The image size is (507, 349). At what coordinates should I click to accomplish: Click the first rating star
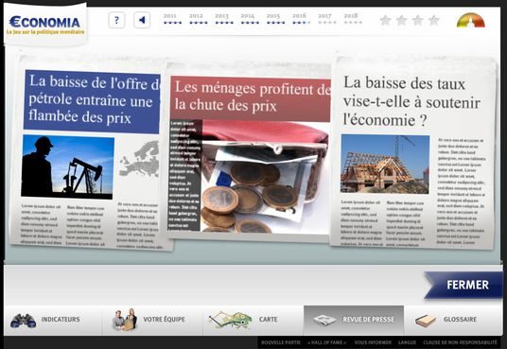385,21
